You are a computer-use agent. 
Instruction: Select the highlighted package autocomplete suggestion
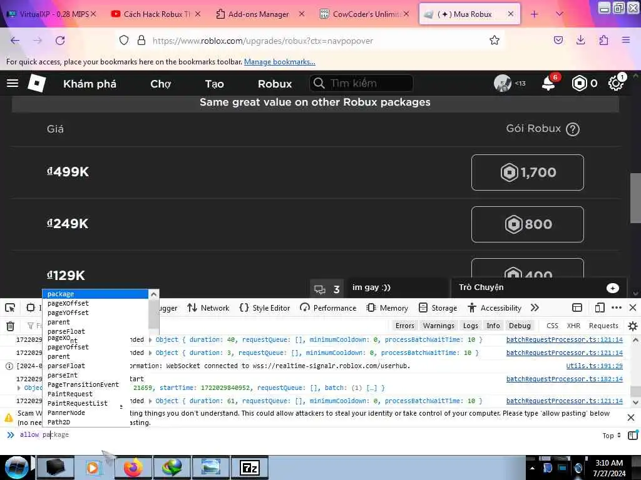click(x=95, y=294)
